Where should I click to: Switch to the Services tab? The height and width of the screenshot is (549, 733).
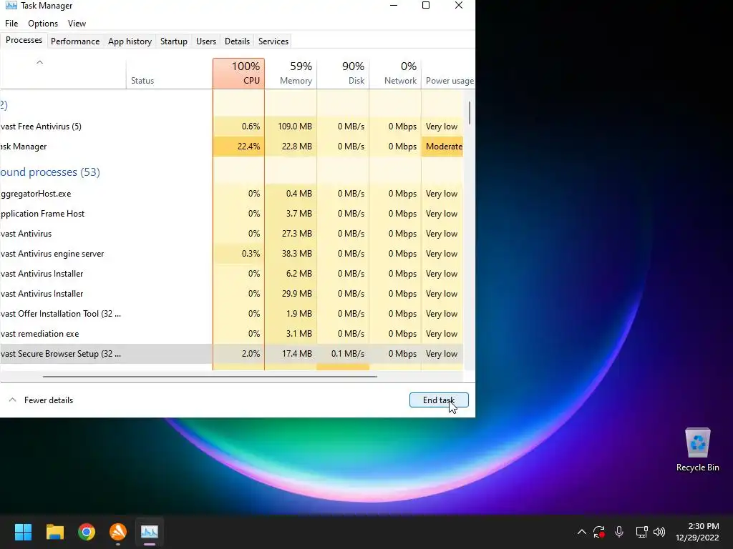pos(273,41)
